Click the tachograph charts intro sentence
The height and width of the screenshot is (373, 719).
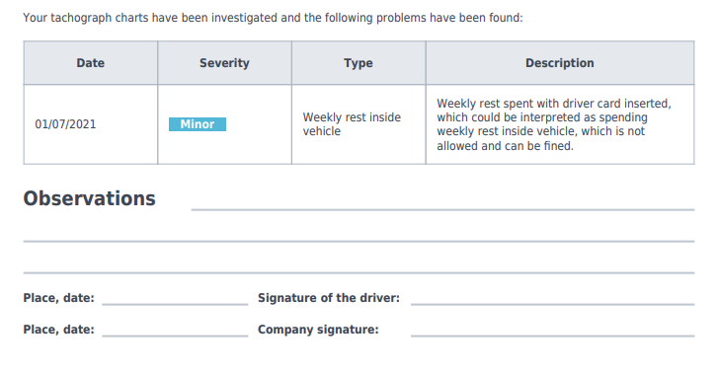273,18
